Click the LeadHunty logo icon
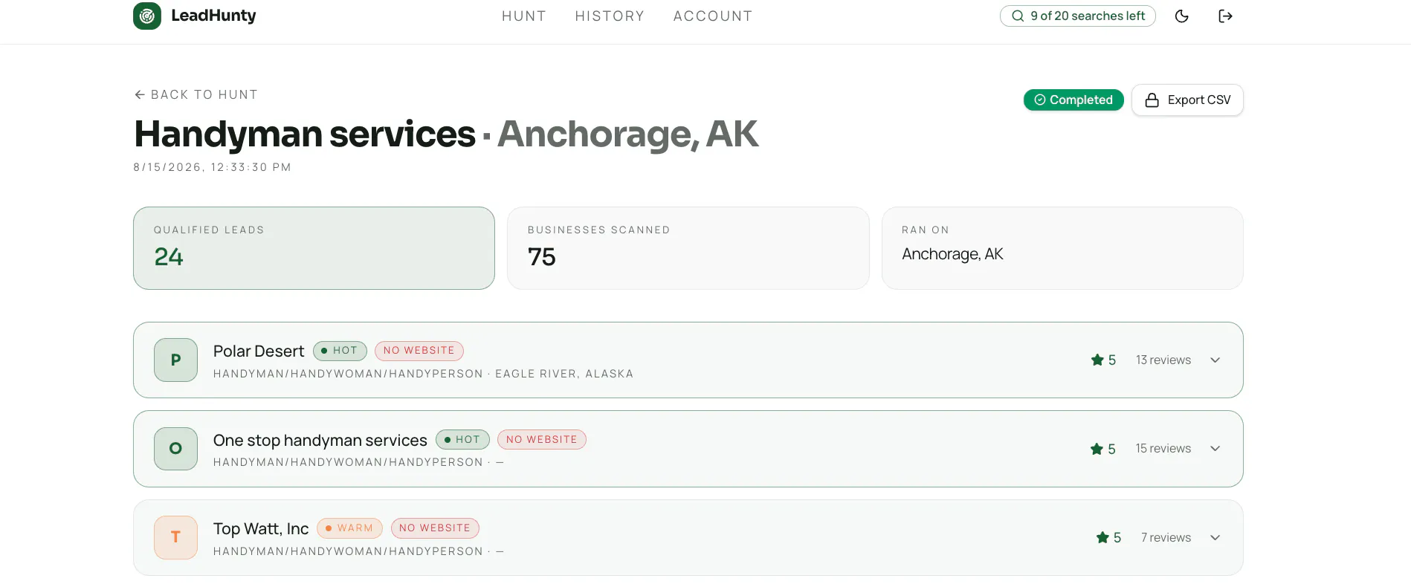 tap(147, 16)
